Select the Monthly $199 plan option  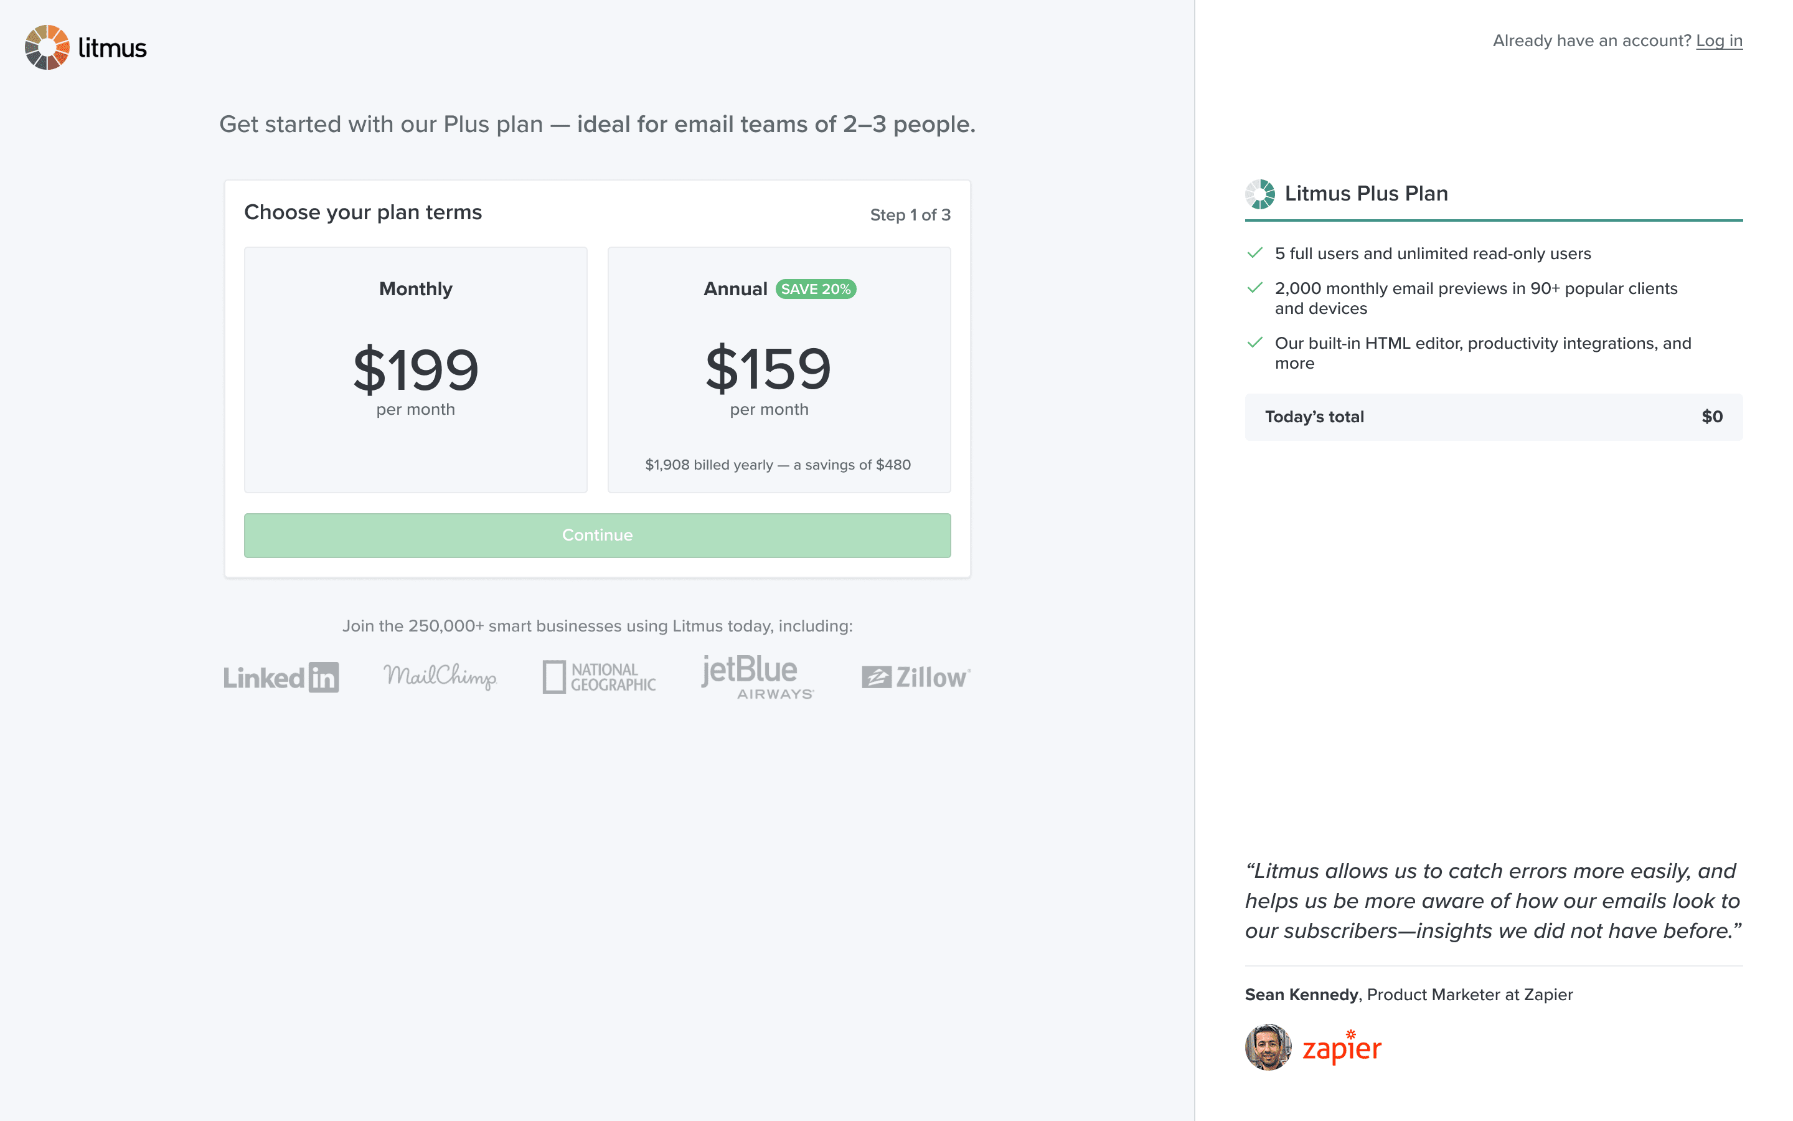(x=416, y=369)
